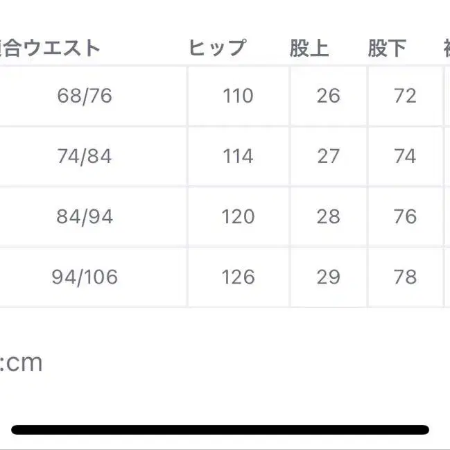Select the 94/106 waist cell
Image resolution: width=450 pixels, height=450 pixels.
tap(85, 277)
